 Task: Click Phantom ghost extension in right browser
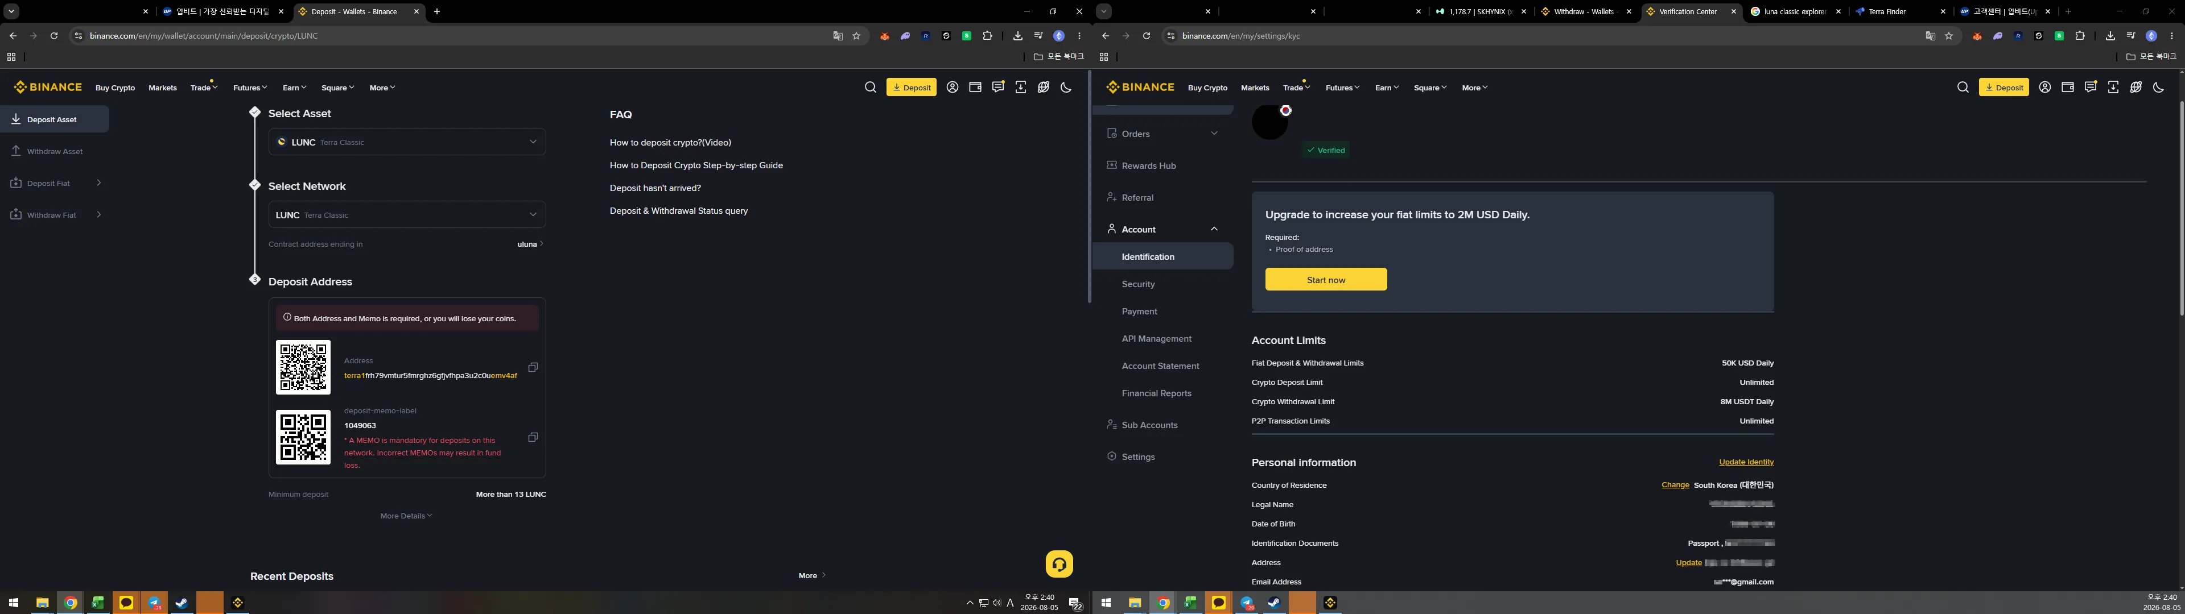tap(1998, 36)
